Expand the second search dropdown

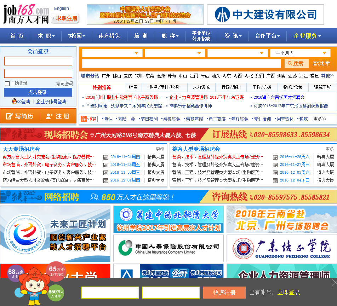click(175, 53)
